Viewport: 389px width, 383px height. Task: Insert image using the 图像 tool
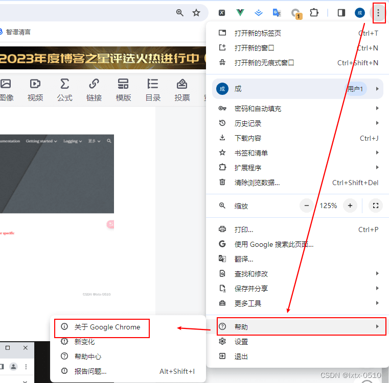click(x=6, y=90)
